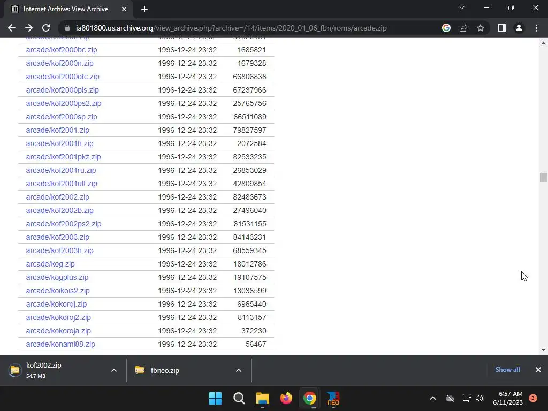Get the arcade/kog.zip file
Viewport: 548px width, 411px height.
coord(50,264)
